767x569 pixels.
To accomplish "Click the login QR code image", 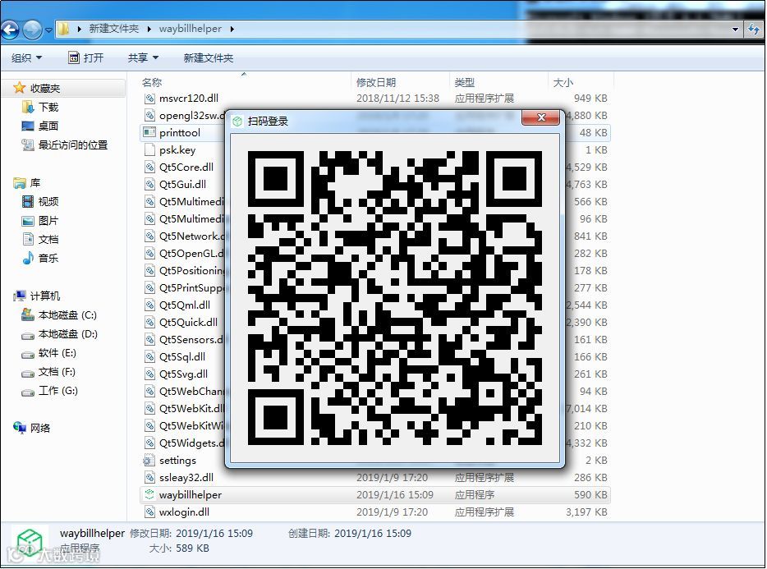I will point(395,298).
